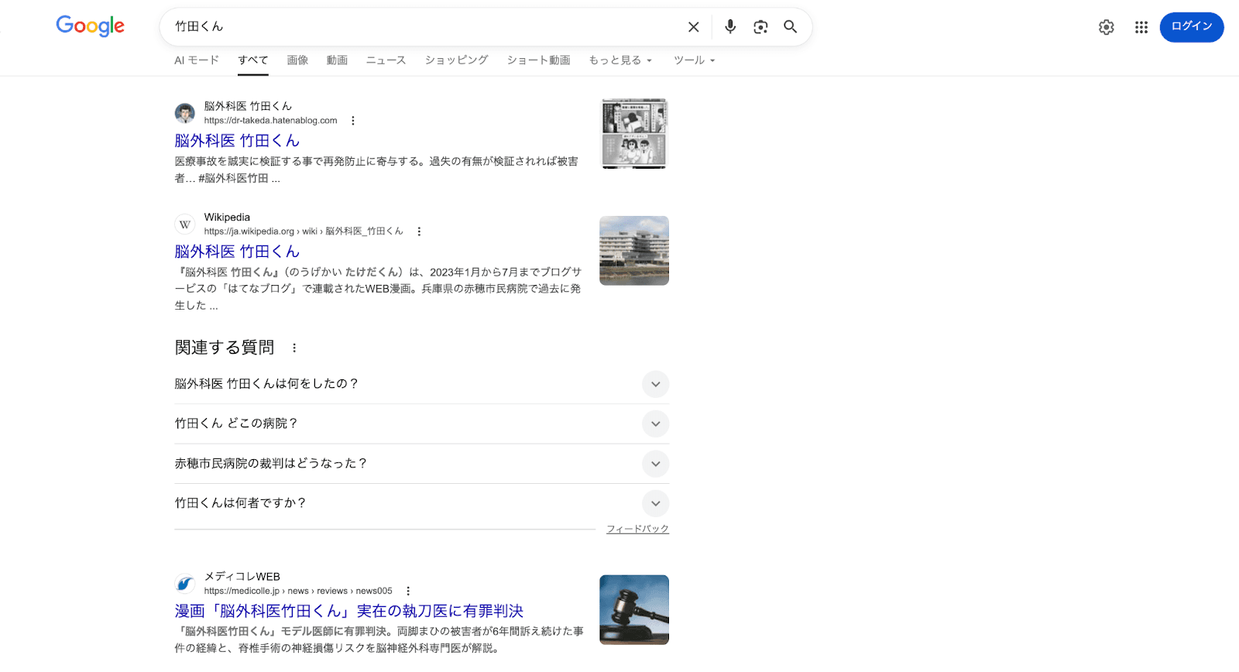
Task: Start voice search with the microphone icon
Action: tap(730, 27)
